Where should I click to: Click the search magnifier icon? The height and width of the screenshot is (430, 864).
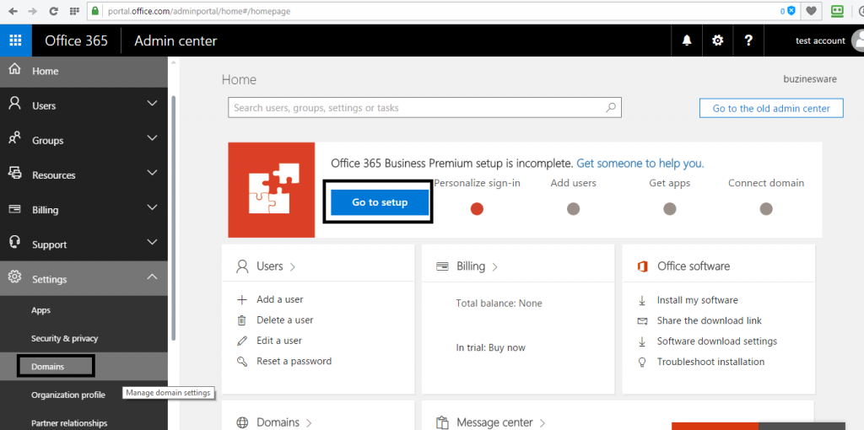coord(611,107)
